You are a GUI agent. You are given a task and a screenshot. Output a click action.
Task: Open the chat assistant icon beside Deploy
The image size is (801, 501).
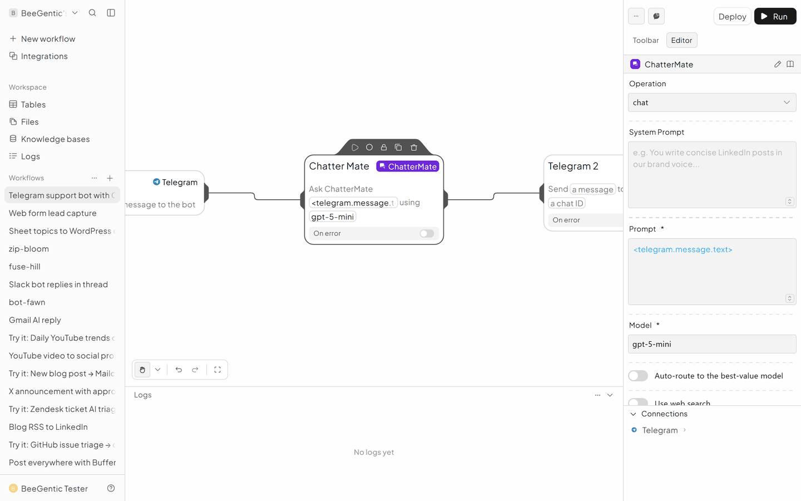(656, 16)
